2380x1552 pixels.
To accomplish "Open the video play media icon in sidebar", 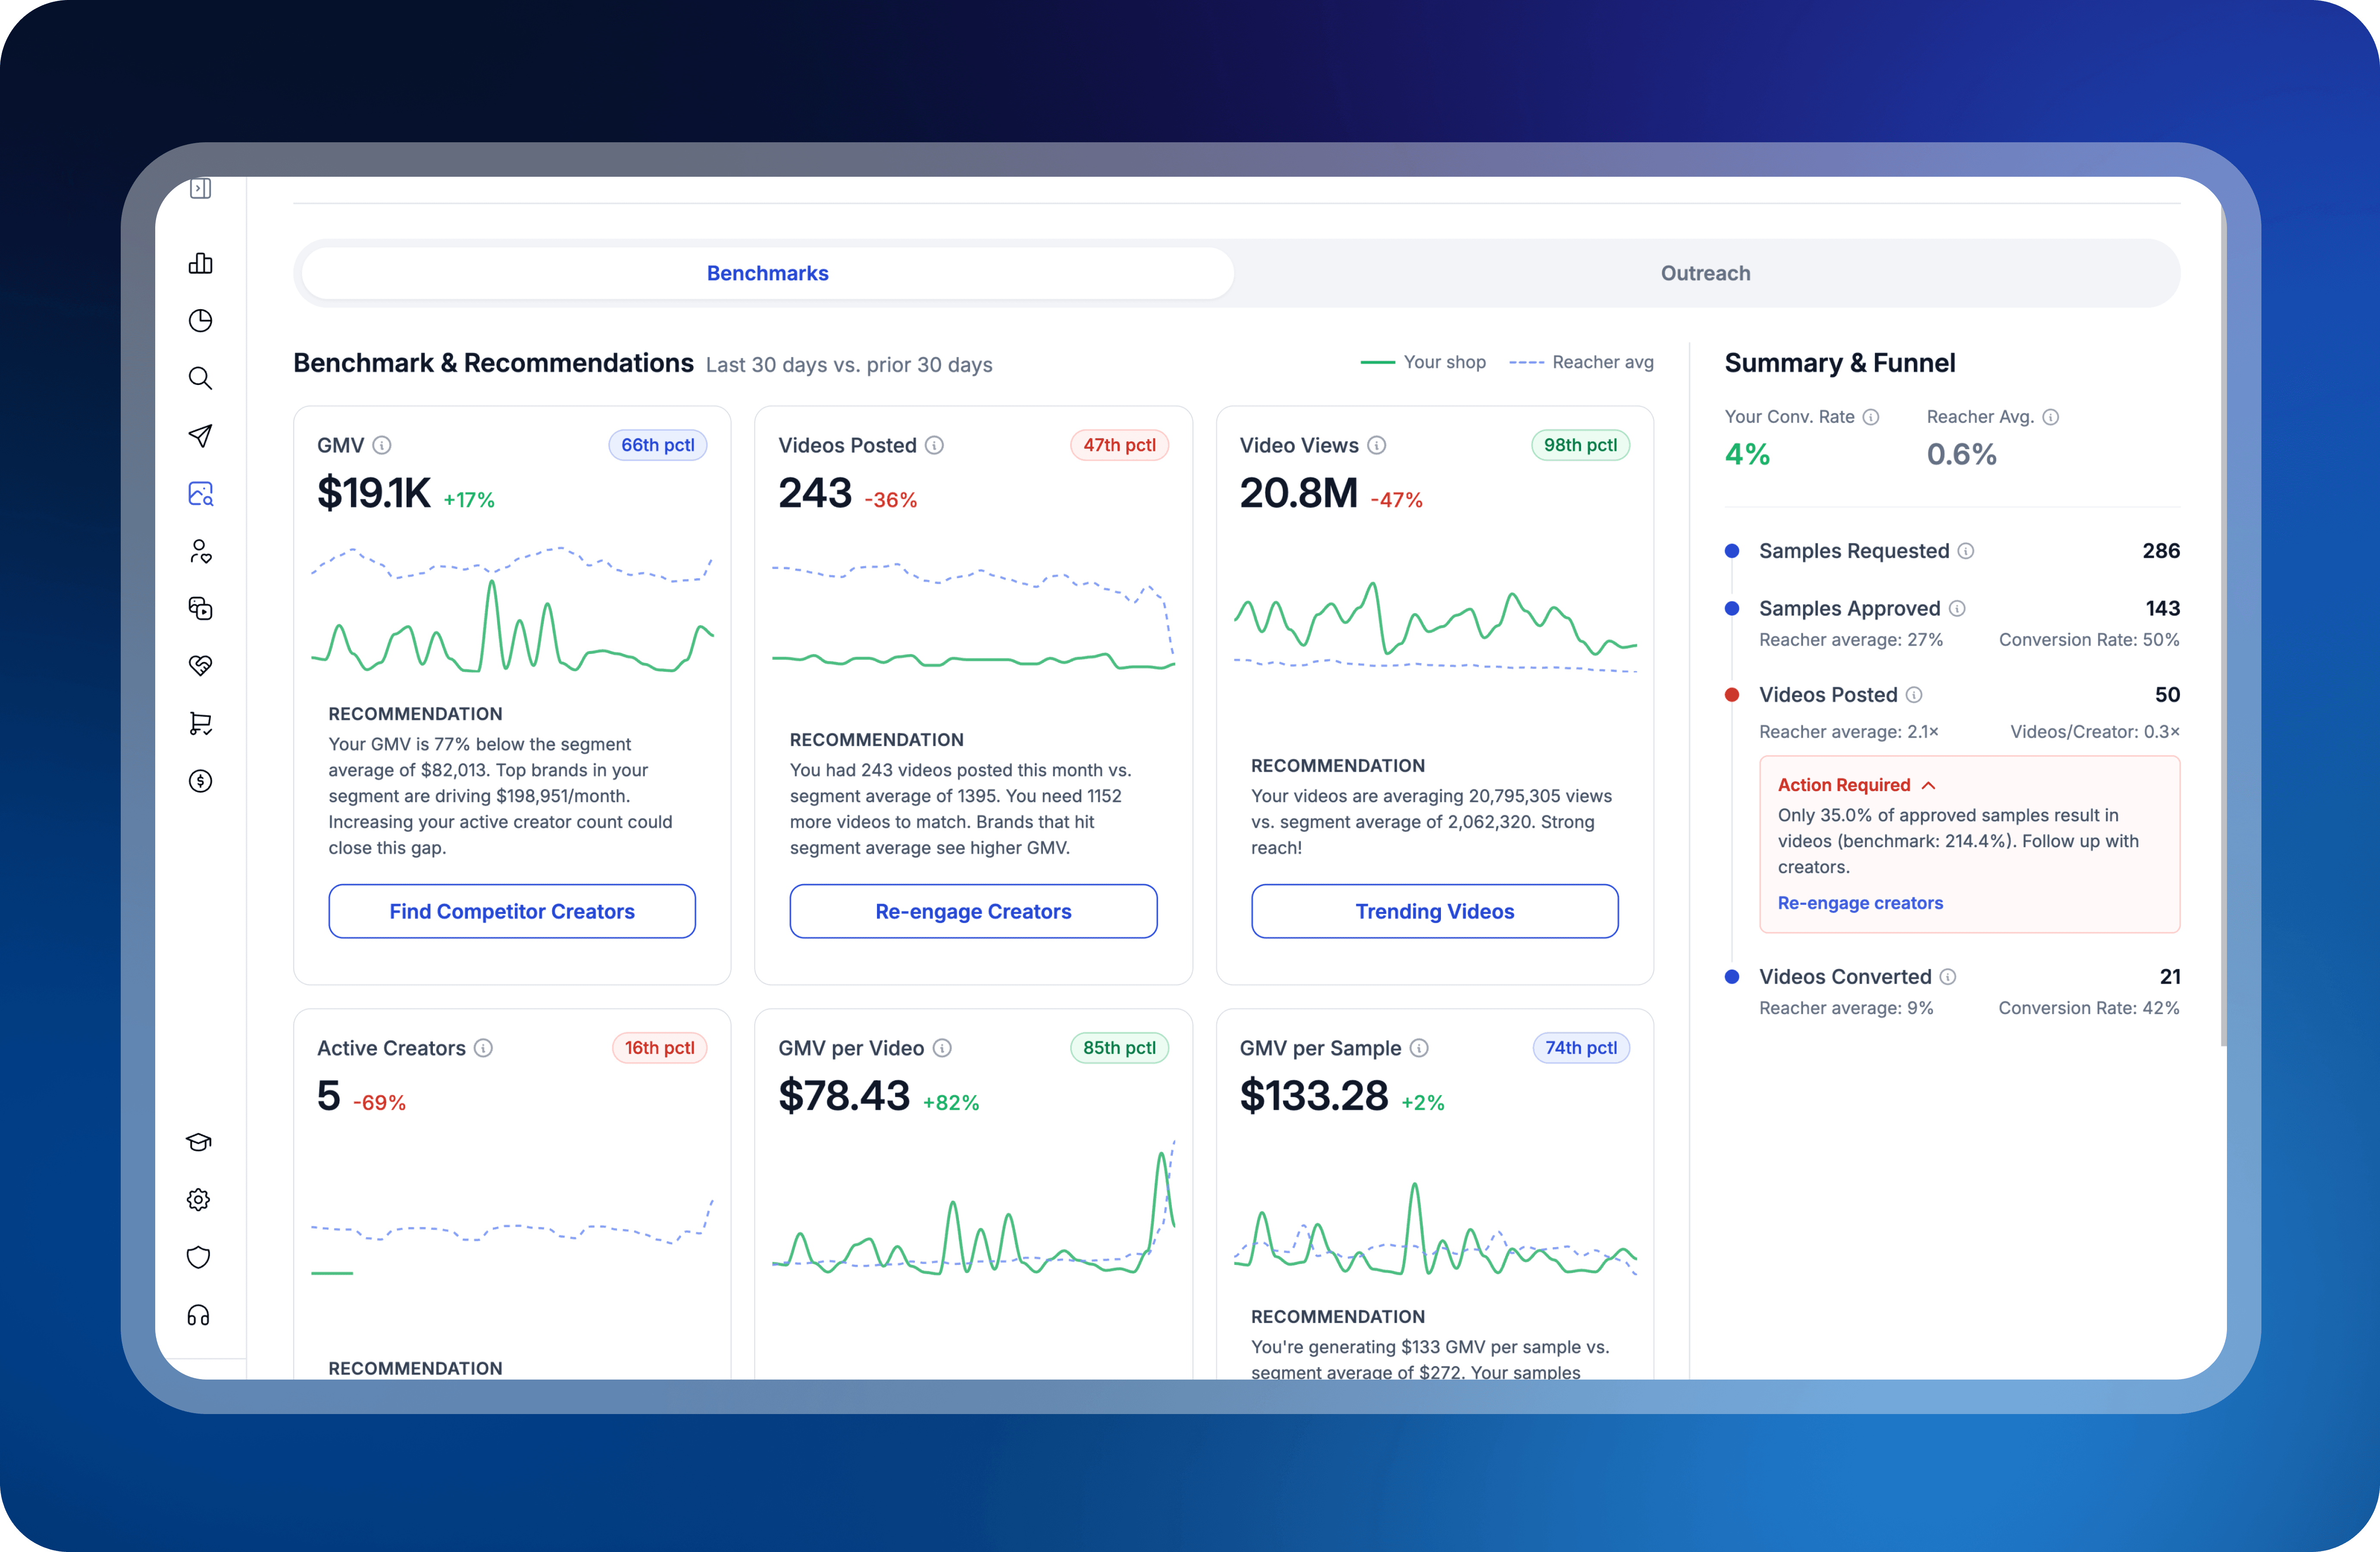I will [200, 608].
